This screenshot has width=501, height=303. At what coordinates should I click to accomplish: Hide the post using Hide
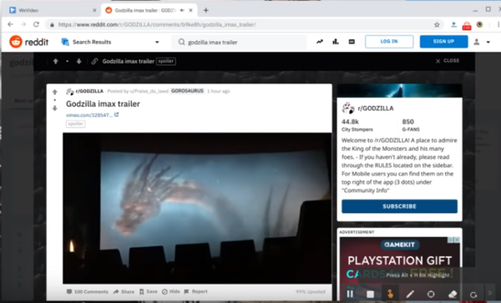coord(171,291)
